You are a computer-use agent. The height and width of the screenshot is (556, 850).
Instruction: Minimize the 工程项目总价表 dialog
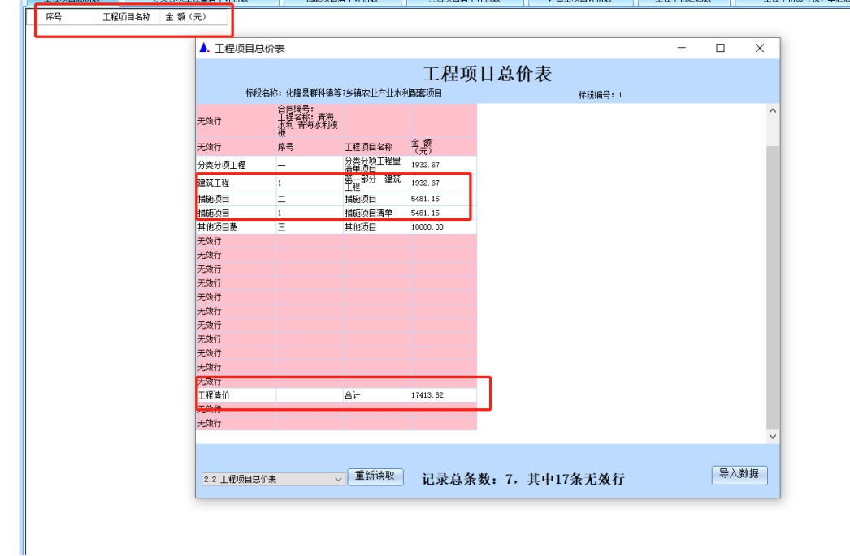[681, 49]
